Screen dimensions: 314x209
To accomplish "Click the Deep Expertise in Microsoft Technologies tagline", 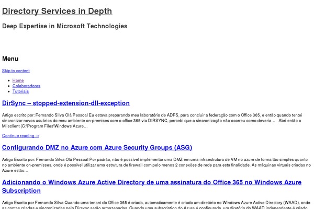I will click(x=65, y=26).
